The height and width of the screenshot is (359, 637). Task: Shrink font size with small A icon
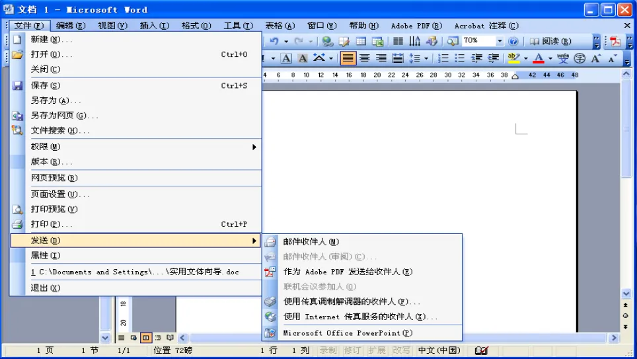coord(612,59)
